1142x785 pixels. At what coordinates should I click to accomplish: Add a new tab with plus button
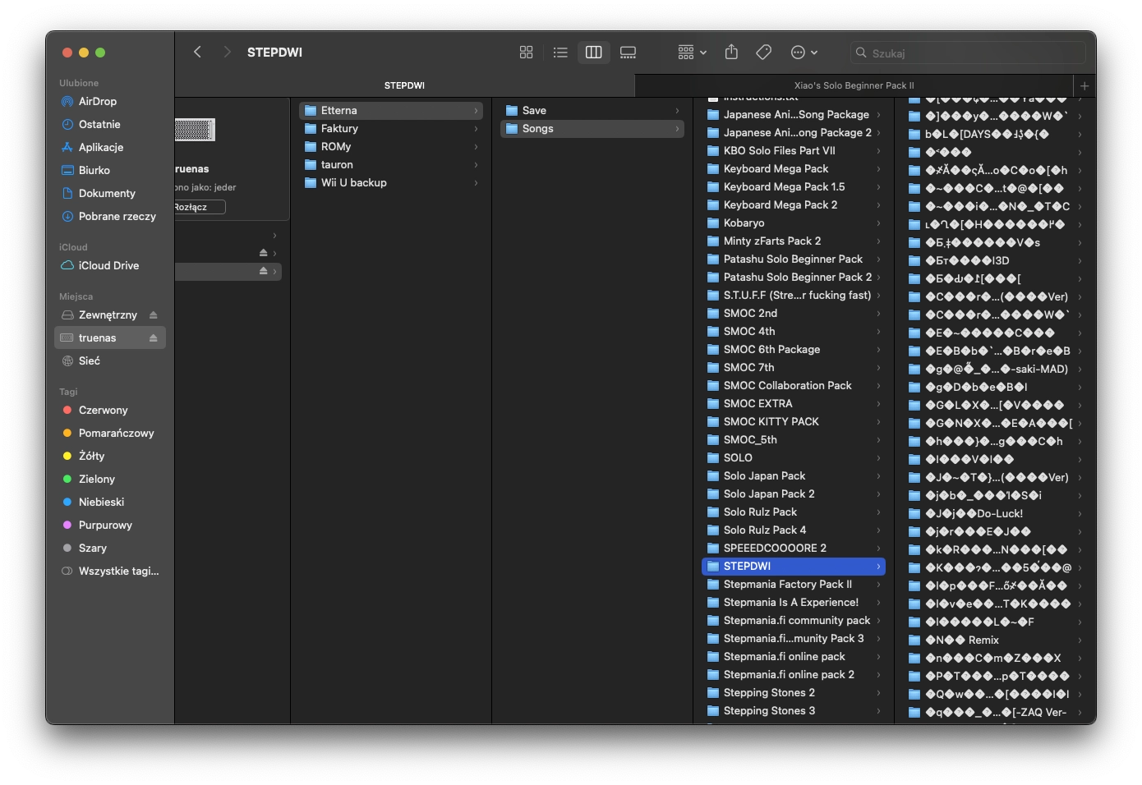[1084, 85]
